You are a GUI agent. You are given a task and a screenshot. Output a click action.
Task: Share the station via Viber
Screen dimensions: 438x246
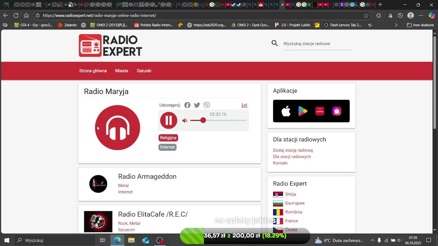pos(207,105)
